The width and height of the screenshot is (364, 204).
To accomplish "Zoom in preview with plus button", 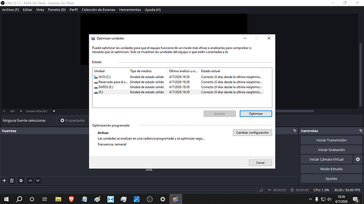I will pyautogui.click(x=21, y=111).
